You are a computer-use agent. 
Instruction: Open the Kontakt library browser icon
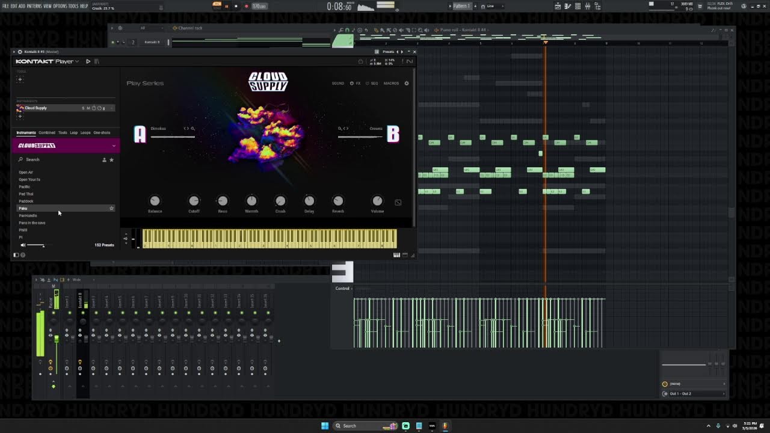point(97,61)
